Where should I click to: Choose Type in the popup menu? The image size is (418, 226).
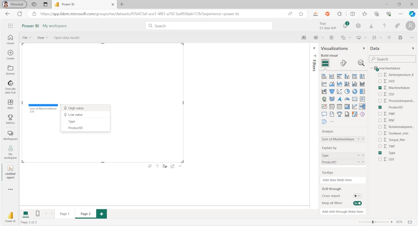(86, 121)
